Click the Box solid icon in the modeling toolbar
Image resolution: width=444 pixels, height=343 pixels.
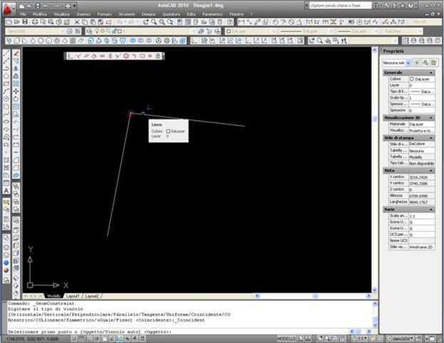pos(16,41)
